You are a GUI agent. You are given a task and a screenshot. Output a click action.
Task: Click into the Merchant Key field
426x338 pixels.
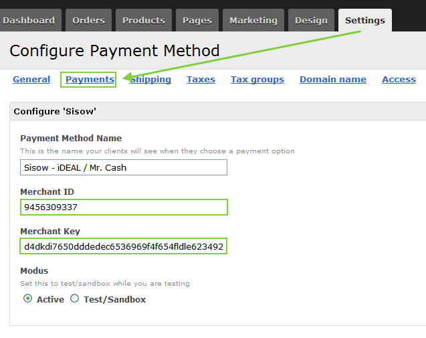click(123, 246)
